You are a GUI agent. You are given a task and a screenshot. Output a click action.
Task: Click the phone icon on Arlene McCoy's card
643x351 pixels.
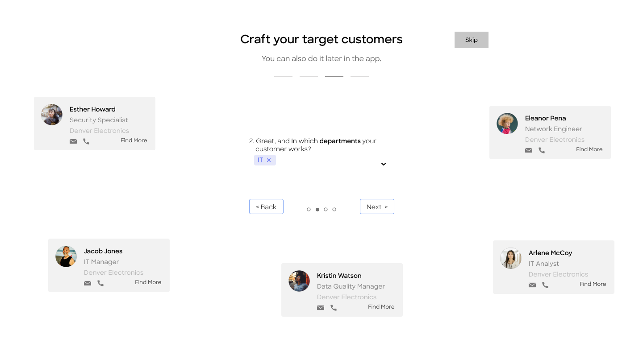(545, 285)
